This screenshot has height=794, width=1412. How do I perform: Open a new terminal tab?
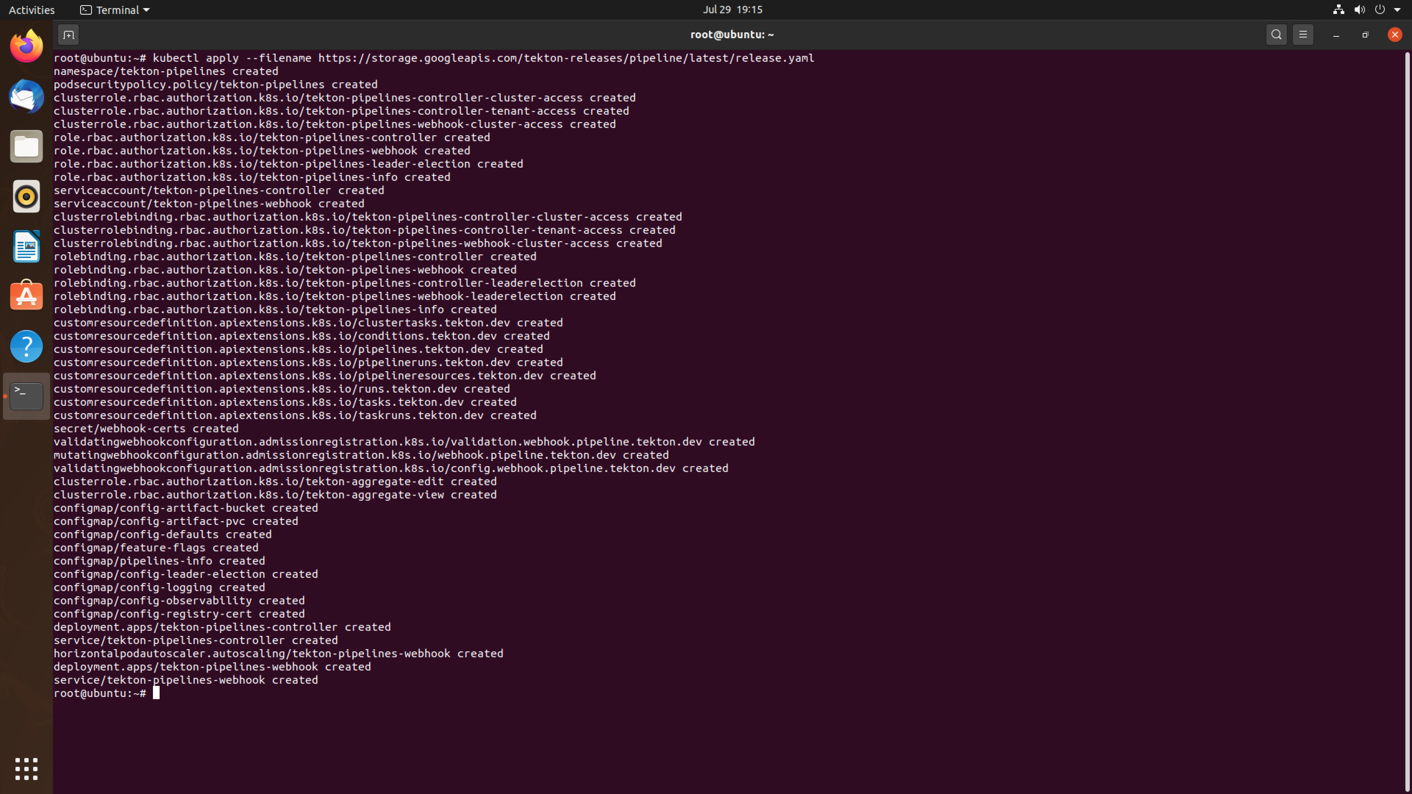(68, 35)
